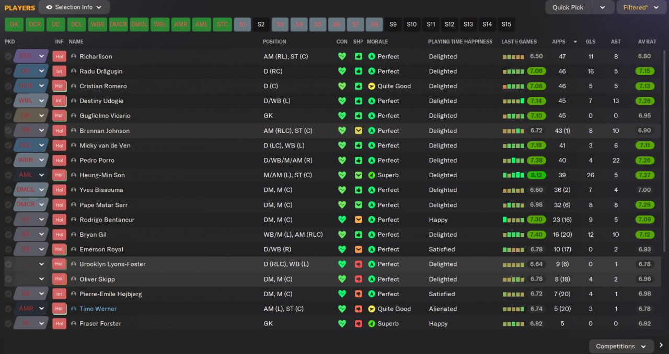Click the condition heart for Fraser Forster
The height and width of the screenshot is (354, 669).
pyautogui.click(x=342, y=324)
